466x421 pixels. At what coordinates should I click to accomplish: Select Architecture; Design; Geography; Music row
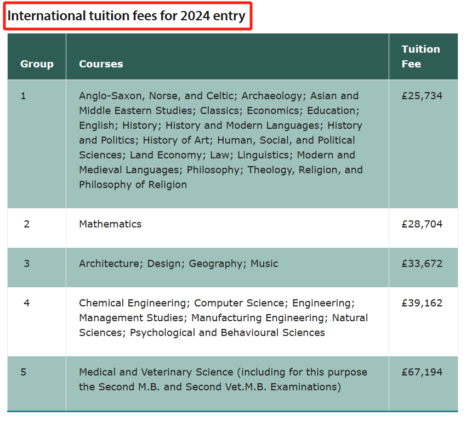pyautogui.click(x=232, y=268)
